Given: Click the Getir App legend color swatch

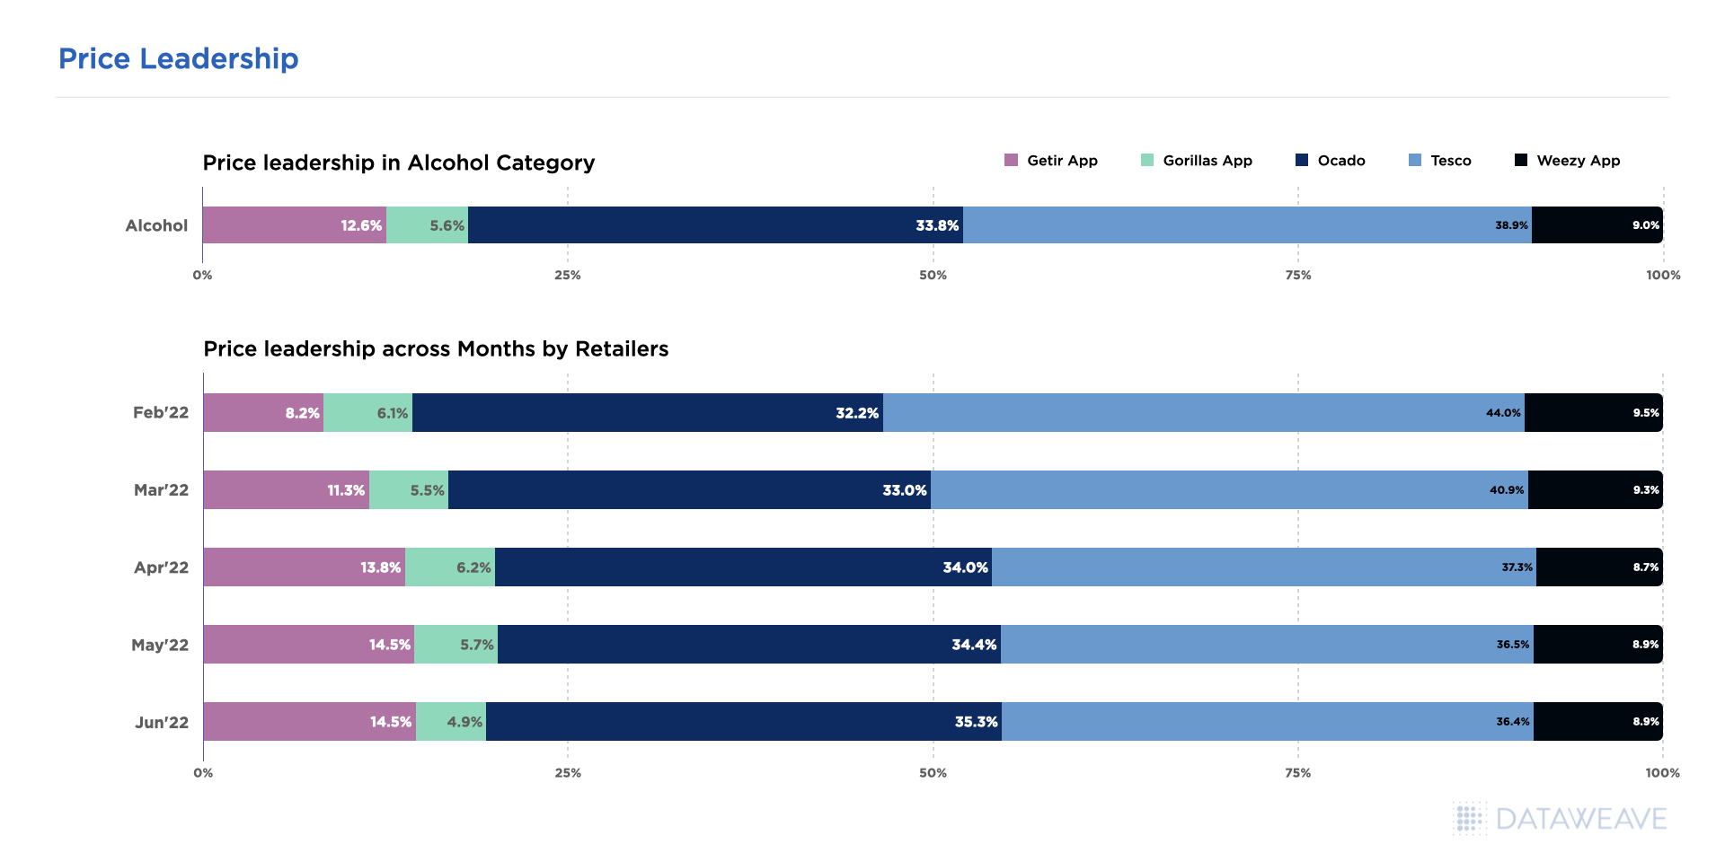Looking at the screenshot, I should [x=1011, y=161].
